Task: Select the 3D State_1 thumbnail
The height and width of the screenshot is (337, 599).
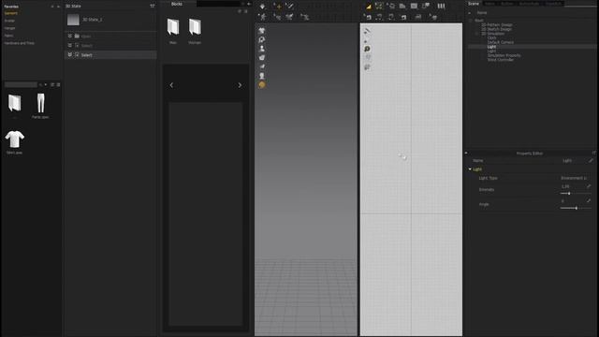Action: click(73, 20)
